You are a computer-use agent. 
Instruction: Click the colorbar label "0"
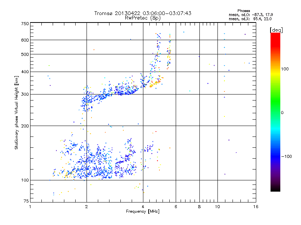[x=282, y=113]
